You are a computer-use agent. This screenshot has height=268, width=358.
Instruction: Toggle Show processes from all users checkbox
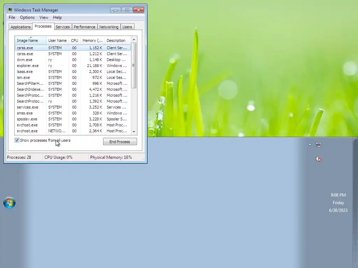coord(17,140)
